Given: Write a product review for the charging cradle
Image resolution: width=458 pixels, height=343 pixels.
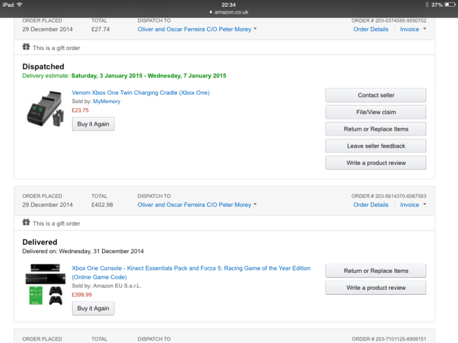Looking at the screenshot, I should [x=376, y=163].
